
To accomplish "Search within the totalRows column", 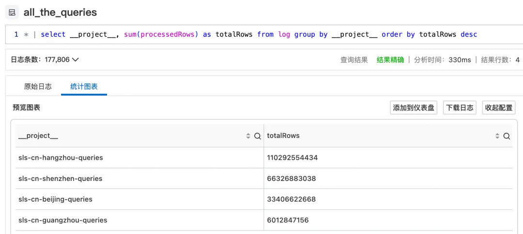I will 507,137.
